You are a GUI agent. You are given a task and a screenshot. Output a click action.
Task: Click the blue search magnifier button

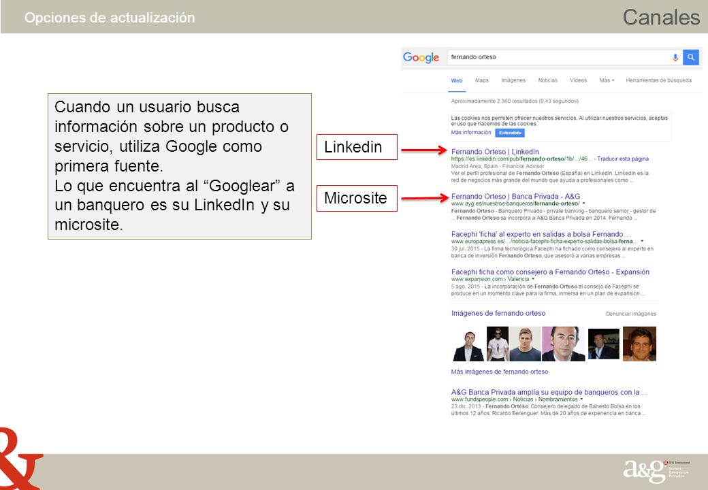(x=691, y=57)
